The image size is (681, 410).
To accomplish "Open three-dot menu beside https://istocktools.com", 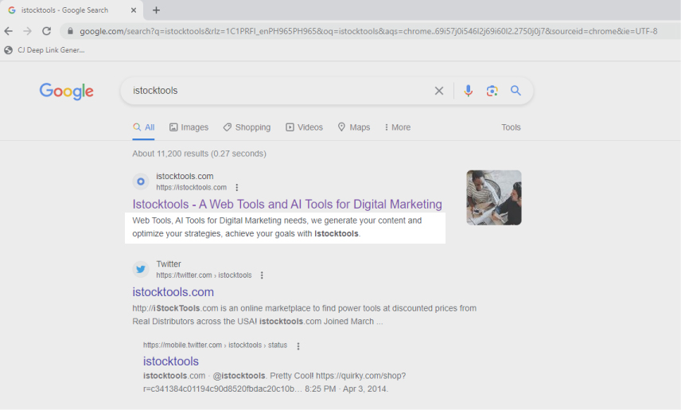I will (x=237, y=187).
